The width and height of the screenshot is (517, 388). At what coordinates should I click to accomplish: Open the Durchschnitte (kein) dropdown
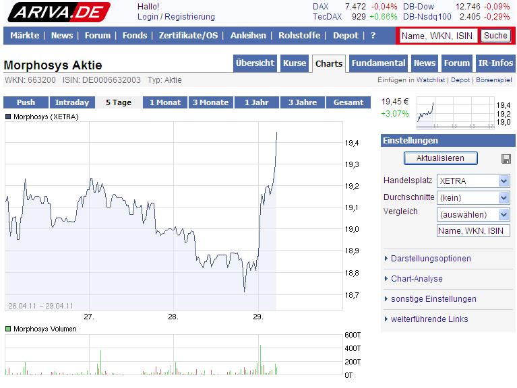[473, 197]
